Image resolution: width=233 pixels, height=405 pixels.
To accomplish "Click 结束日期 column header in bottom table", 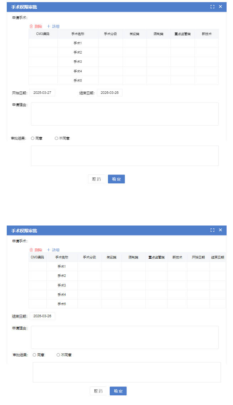I will tap(218, 257).
